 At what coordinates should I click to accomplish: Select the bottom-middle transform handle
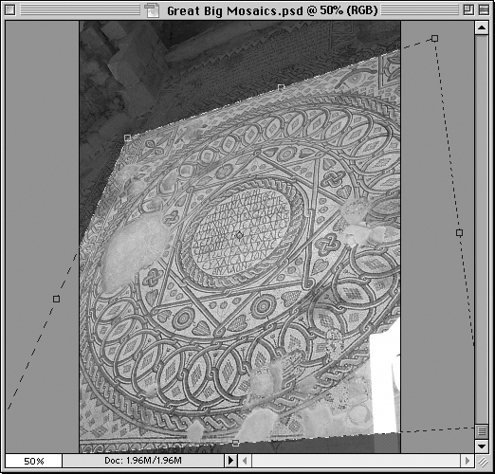235,443
